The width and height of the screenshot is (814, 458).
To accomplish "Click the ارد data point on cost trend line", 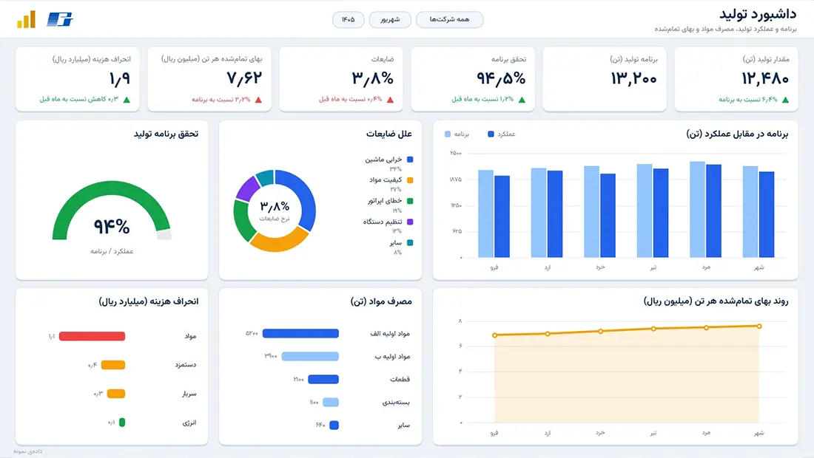I will click(548, 334).
